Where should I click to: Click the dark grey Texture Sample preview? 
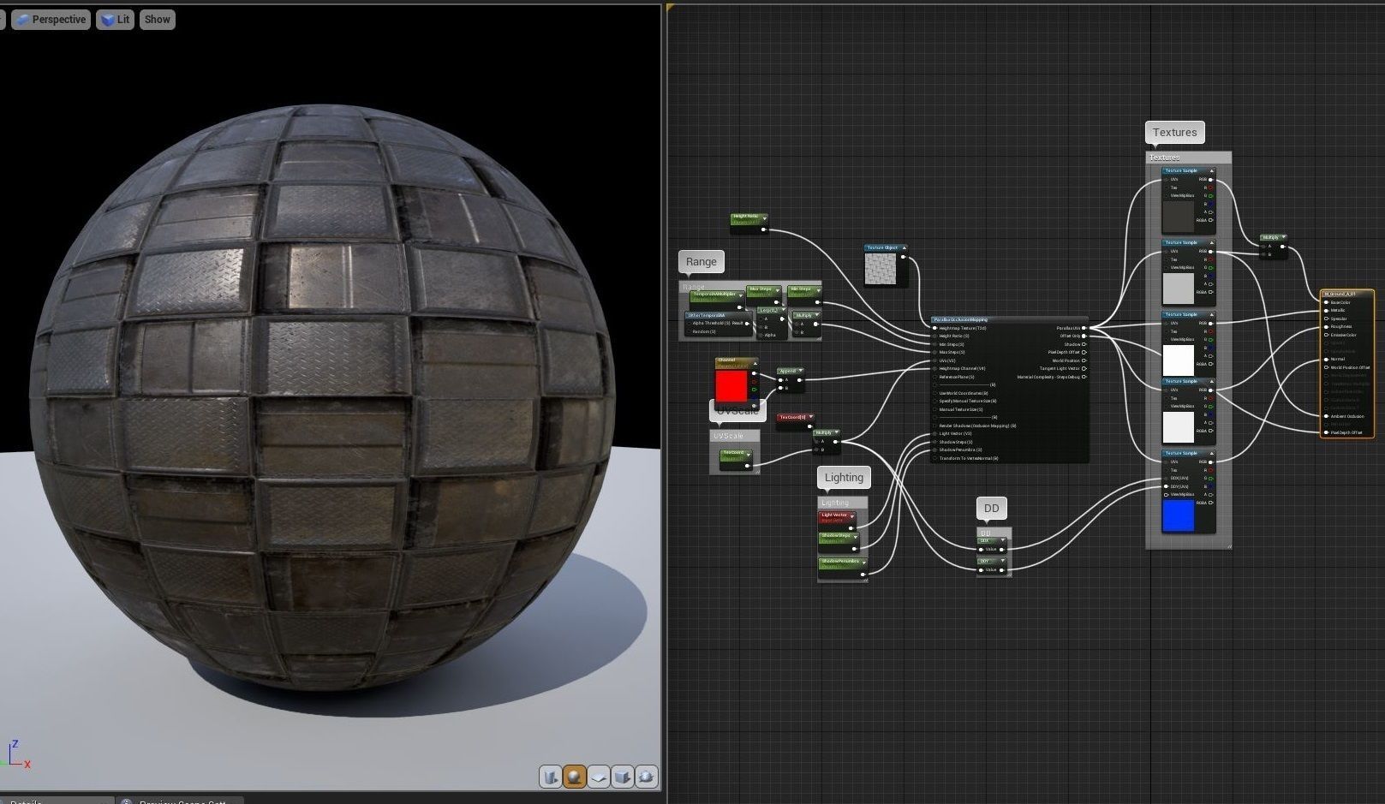pyautogui.click(x=1178, y=217)
